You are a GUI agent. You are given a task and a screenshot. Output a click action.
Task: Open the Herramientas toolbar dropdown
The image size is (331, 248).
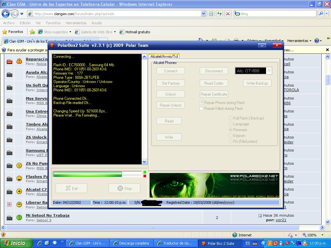pyautogui.click(x=299, y=41)
